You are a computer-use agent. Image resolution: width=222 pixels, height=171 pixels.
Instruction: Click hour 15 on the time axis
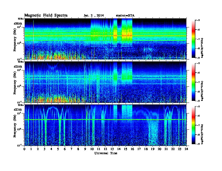[x=126, y=149]
